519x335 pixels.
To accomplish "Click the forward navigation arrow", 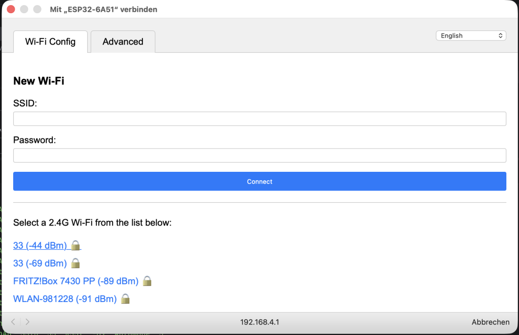I will coord(27,322).
